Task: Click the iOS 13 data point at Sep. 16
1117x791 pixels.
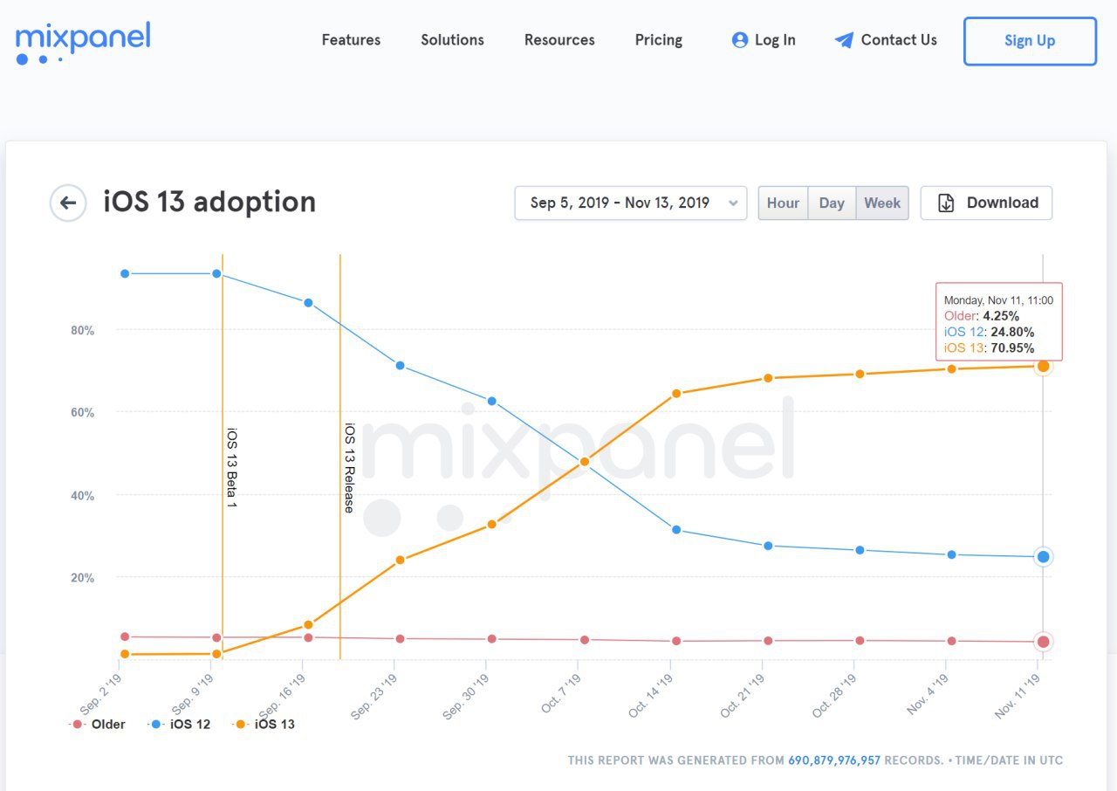Action: [308, 625]
